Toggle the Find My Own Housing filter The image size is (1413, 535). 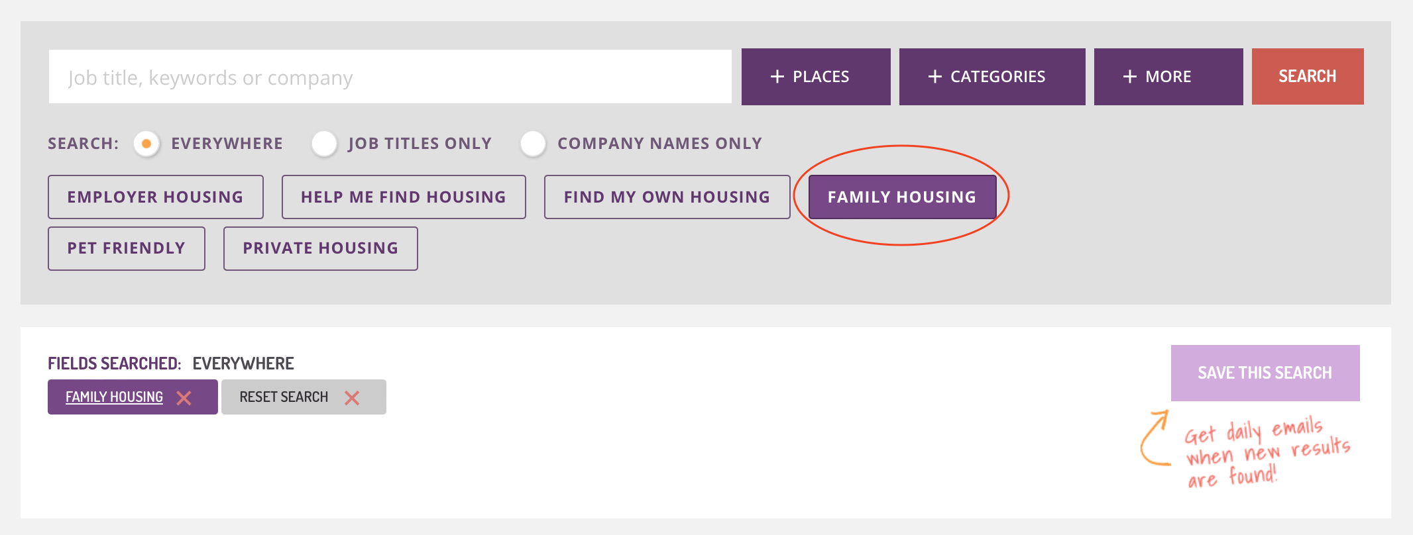667,197
